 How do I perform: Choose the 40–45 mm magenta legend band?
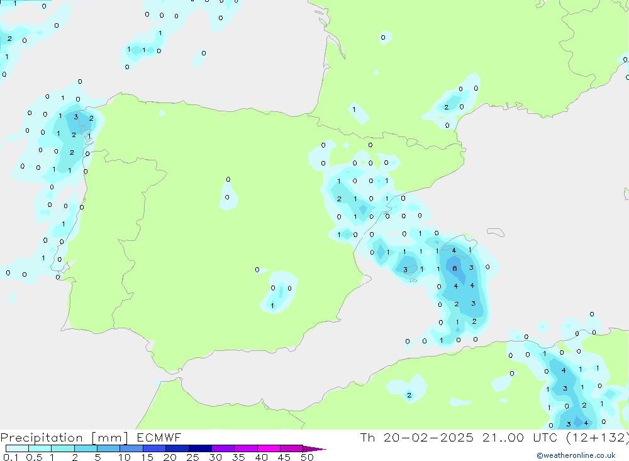(x=269, y=448)
